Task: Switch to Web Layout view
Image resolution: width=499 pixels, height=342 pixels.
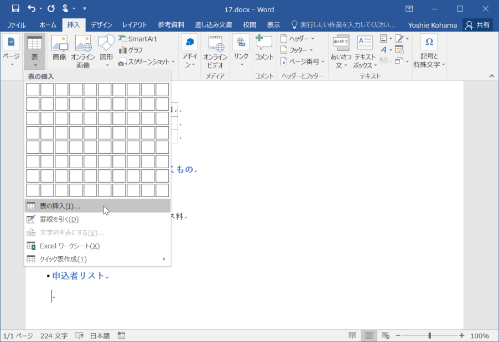Action: [x=386, y=335]
